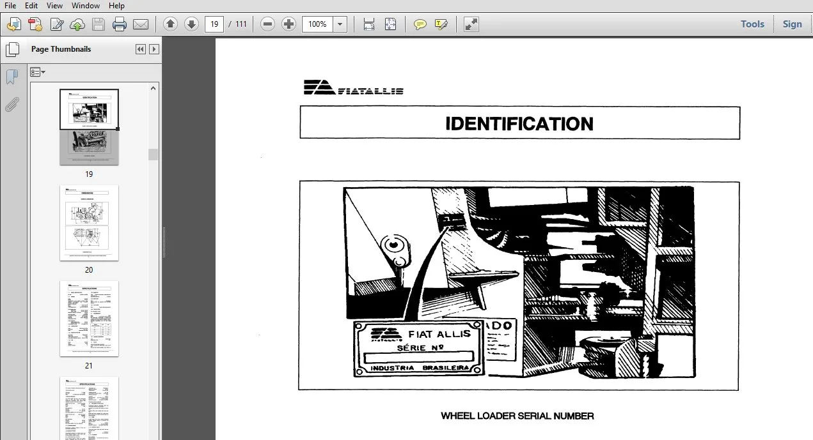The image size is (813, 440).
Task: Click the Page Thumbnails panel title
Action: click(x=61, y=49)
